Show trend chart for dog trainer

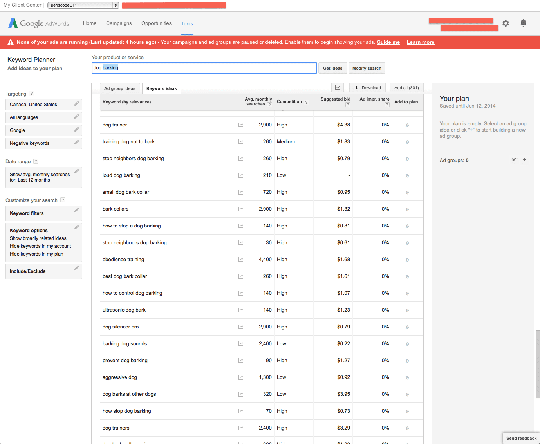241,125
